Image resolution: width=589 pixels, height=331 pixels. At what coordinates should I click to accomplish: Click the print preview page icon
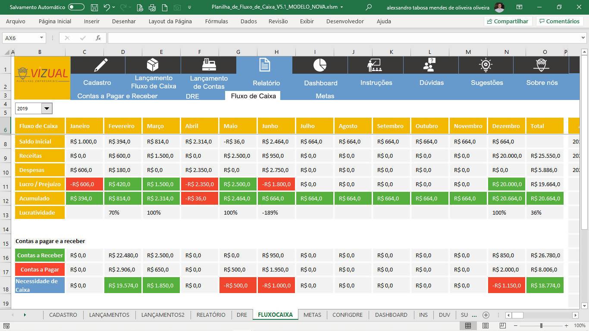click(140, 8)
